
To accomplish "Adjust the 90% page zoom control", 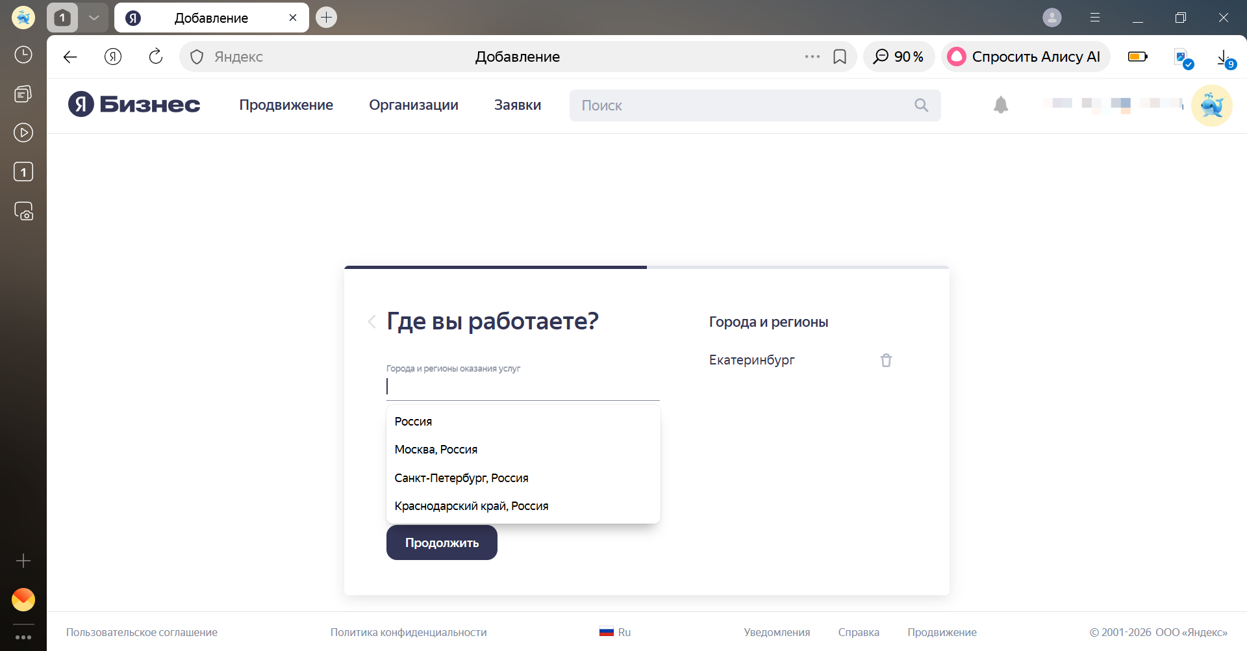I will [x=898, y=57].
